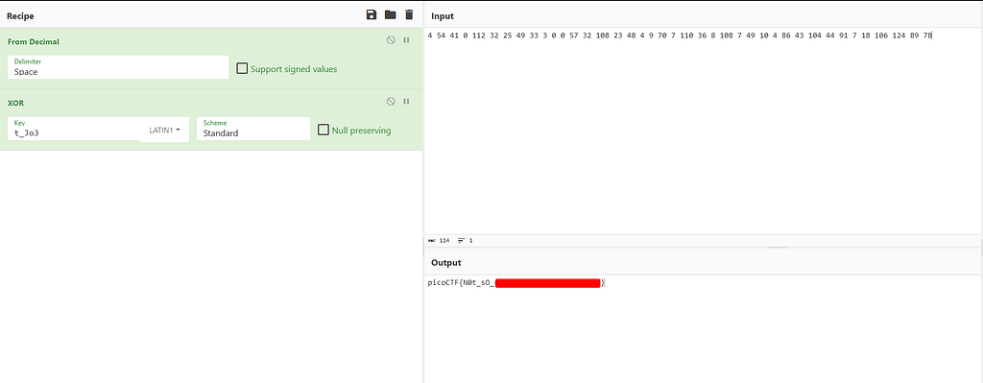Load recipe using the folder icon
Screen dimensions: 983x383
(390, 15)
